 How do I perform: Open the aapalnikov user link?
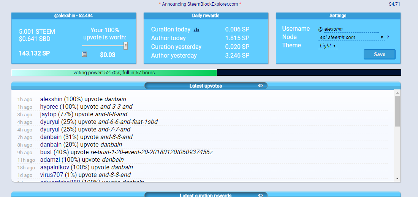55,167
